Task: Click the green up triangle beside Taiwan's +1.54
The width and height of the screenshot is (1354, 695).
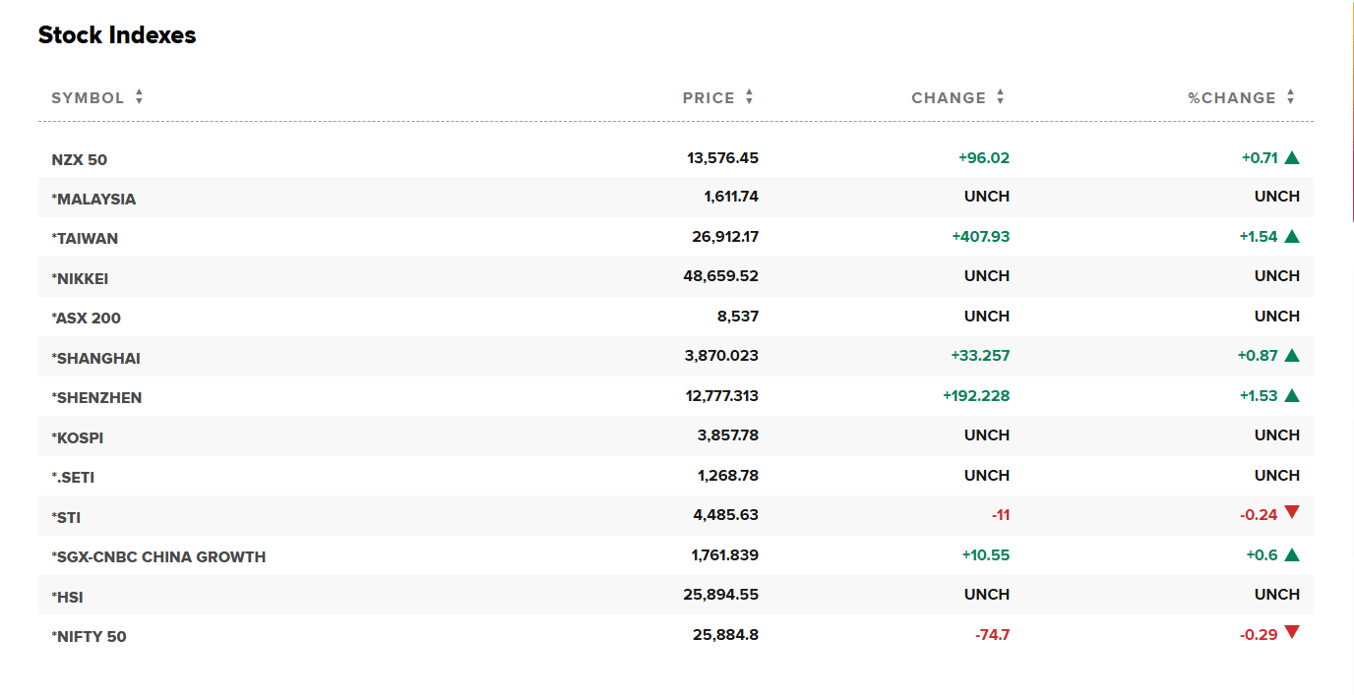Action: click(1292, 237)
